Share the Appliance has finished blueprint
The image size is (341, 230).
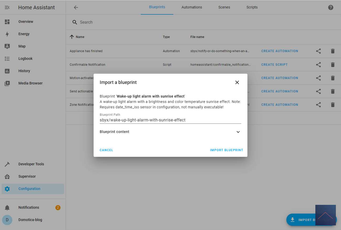[318, 51]
